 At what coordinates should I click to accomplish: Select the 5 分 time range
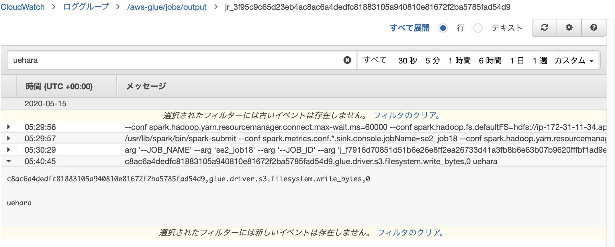pos(433,60)
